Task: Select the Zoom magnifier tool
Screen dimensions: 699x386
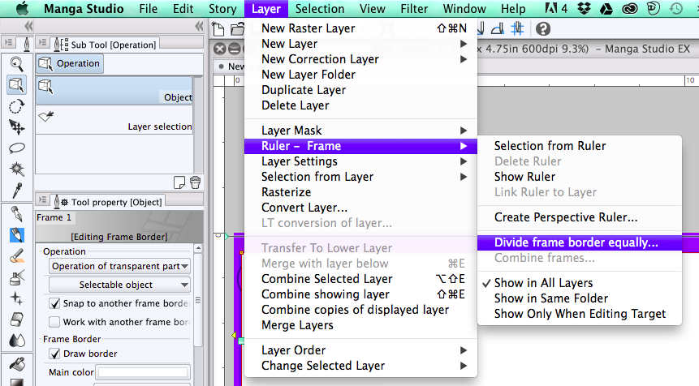Action: tap(16, 63)
